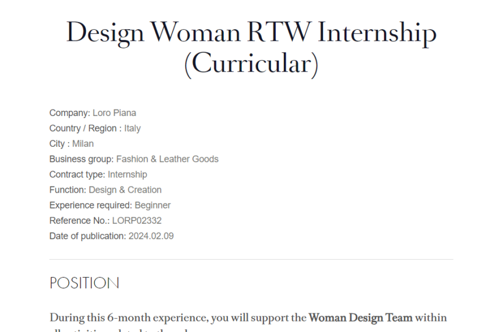Click the Internship contract type value

pyautogui.click(x=127, y=175)
